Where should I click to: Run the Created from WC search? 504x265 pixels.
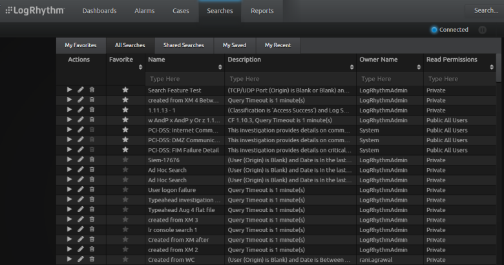point(70,260)
